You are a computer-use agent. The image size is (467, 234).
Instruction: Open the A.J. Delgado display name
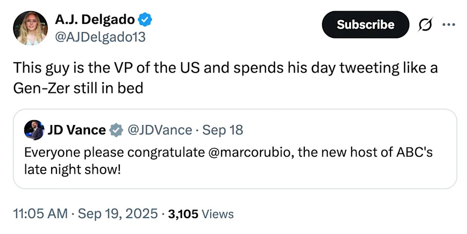[x=94, y=20]
